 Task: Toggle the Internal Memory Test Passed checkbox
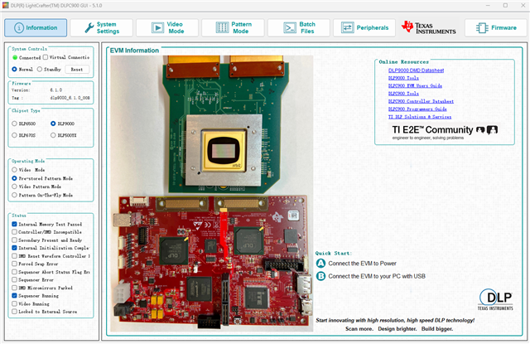(14, 224)
